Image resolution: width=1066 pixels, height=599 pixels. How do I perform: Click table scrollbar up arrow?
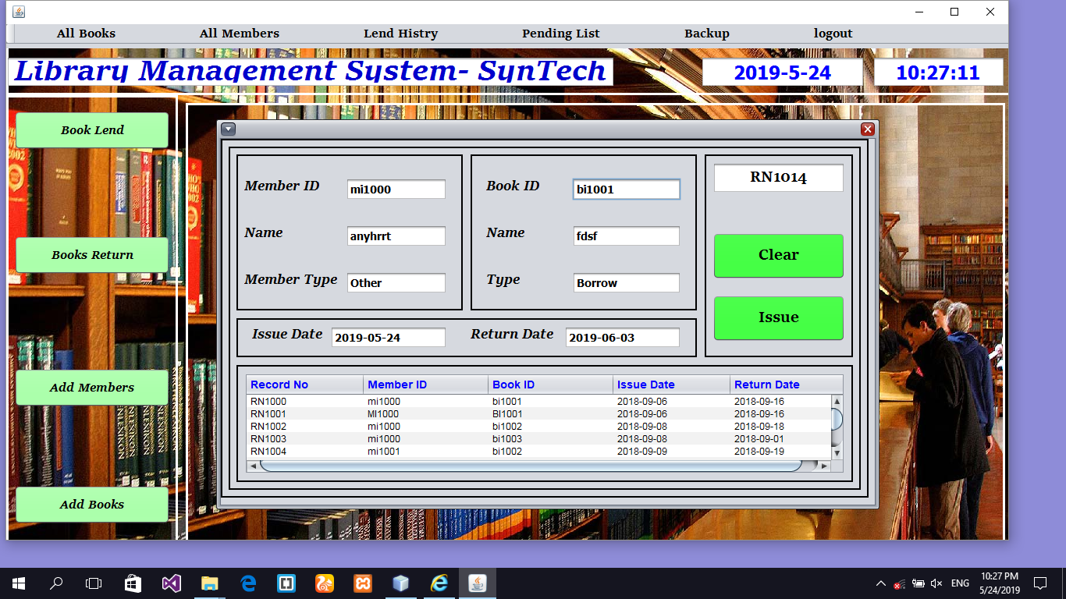(837, 402)
